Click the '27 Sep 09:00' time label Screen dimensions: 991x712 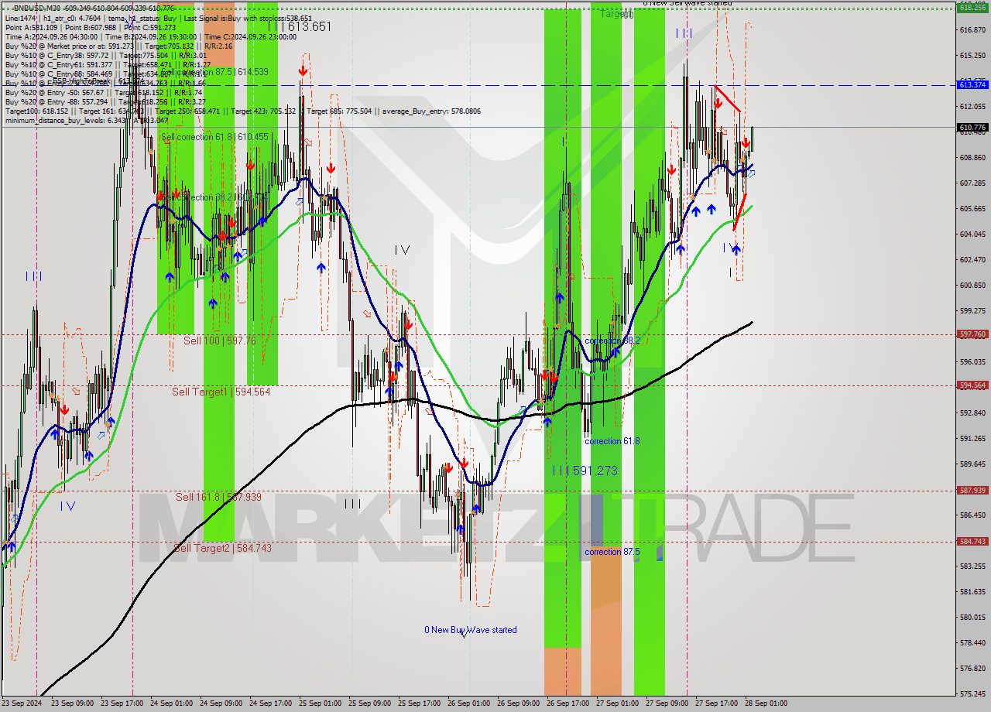(667, 703)
